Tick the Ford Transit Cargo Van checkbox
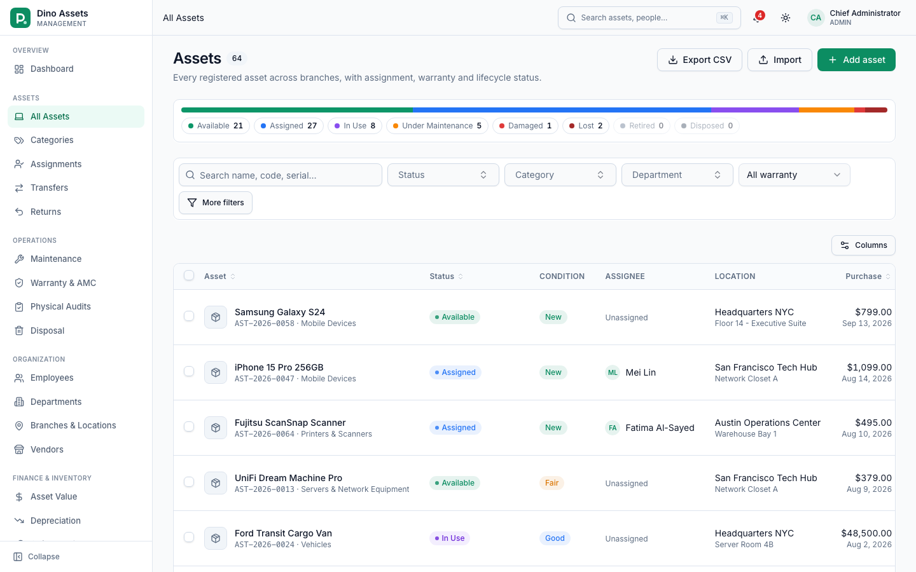 click(x=189, y=537)
